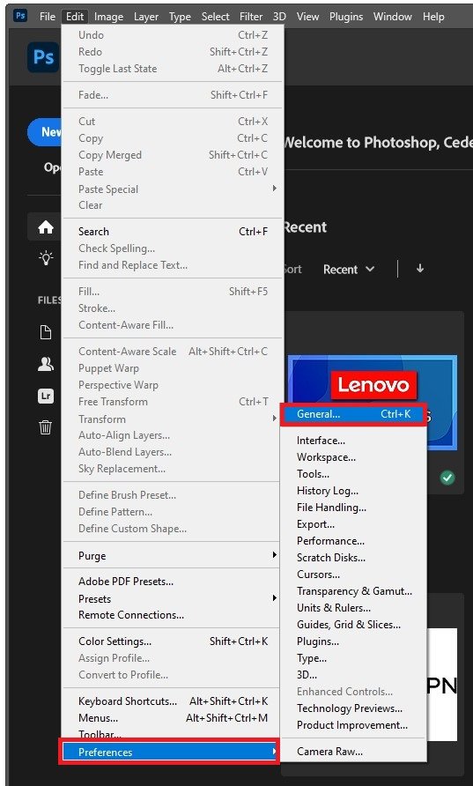Expand the Paste Special submenu
473x786 pixels.
[x=171, y=189]
